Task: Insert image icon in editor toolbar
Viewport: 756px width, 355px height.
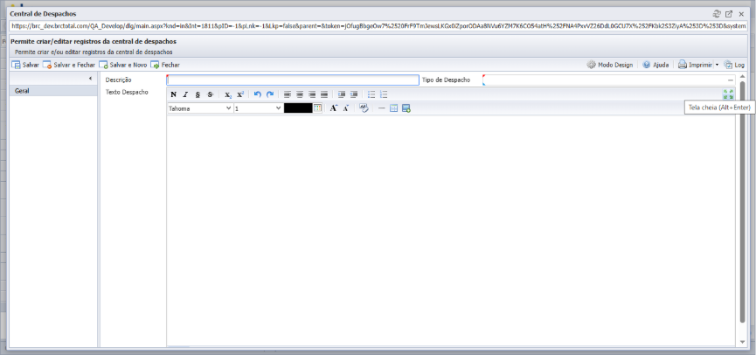Action: [x=406, y=108]
